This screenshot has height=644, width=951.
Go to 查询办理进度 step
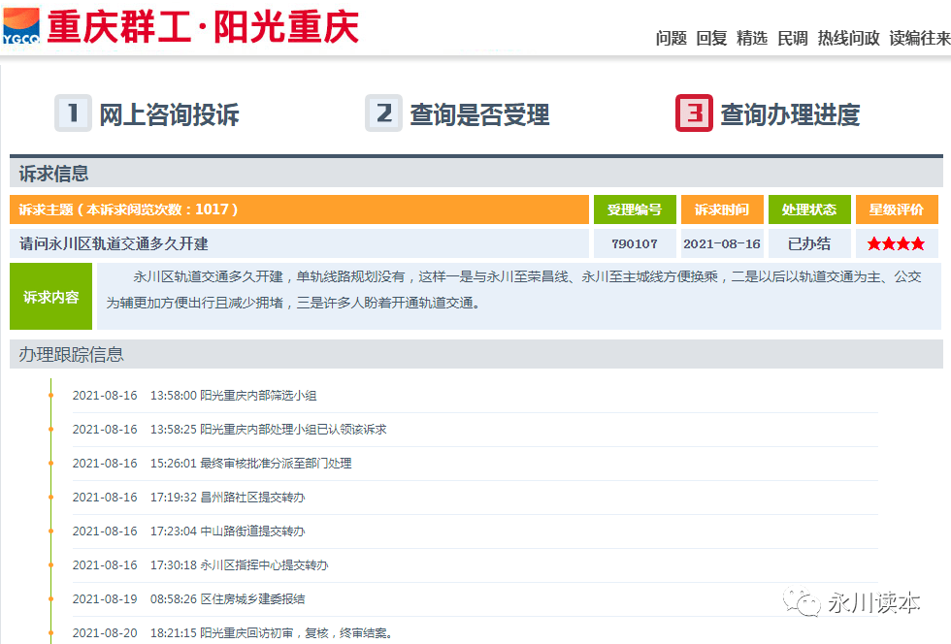(790, 114)
